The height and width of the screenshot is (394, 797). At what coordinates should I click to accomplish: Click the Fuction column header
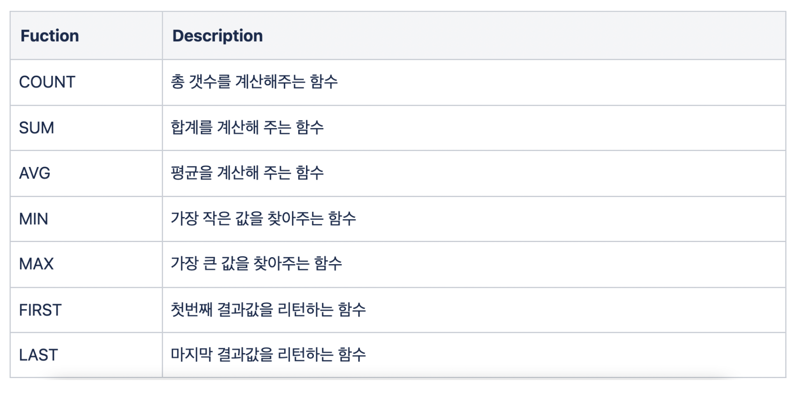tap(86, 35)
